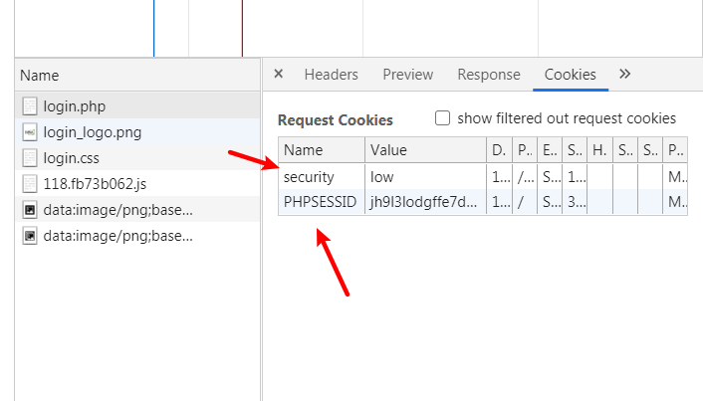
Task: Select the red load timeline marker
Action: (242, 28)
